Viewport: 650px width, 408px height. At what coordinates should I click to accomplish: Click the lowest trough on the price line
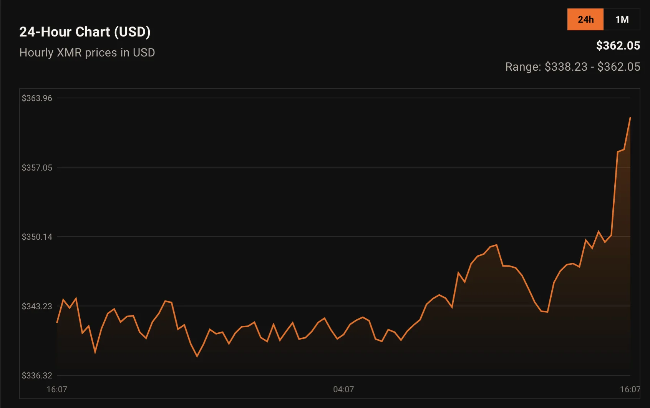(x=197, y=357)
